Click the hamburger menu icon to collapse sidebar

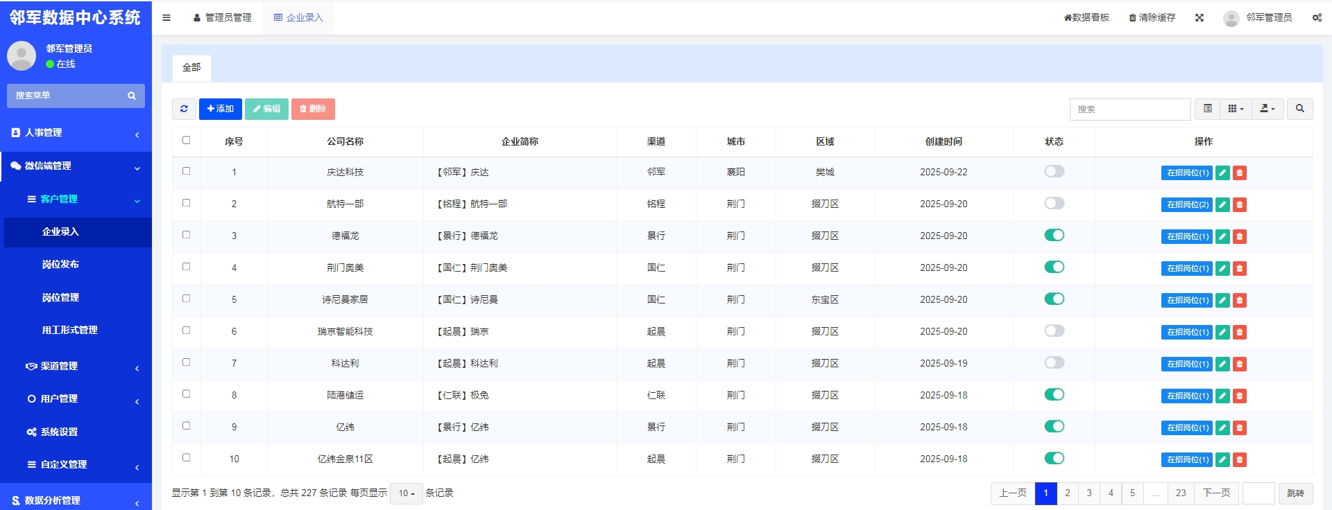(166, 18)
